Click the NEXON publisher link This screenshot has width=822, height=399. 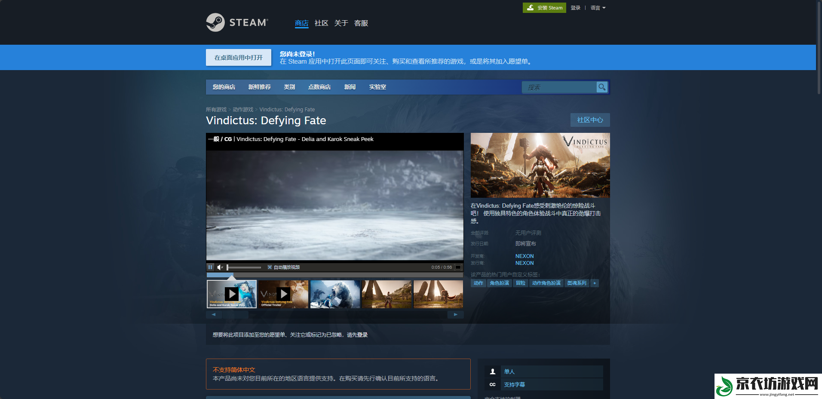(524, 263)
